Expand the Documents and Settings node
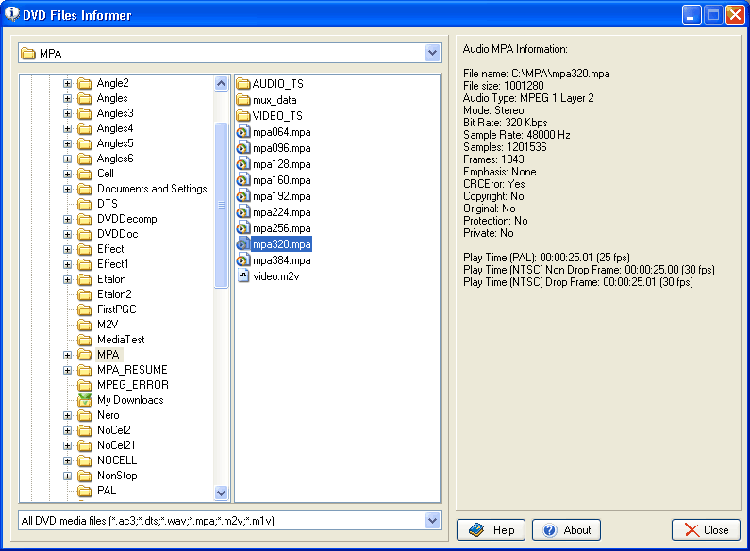Screen dimensions: 750x551 68,189
